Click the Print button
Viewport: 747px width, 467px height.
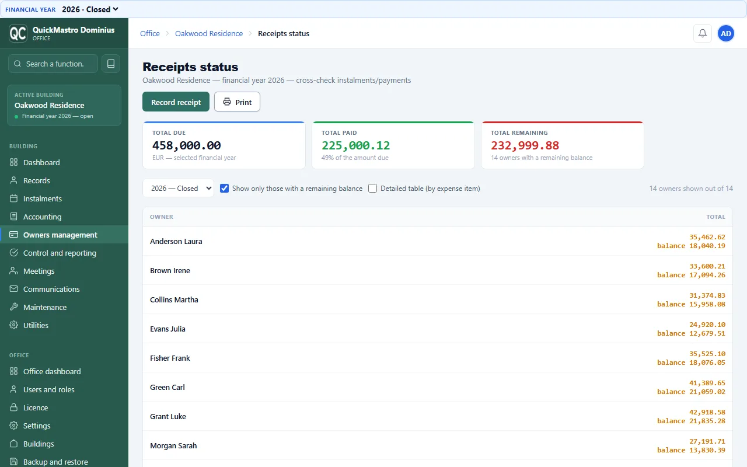point(237,102)
